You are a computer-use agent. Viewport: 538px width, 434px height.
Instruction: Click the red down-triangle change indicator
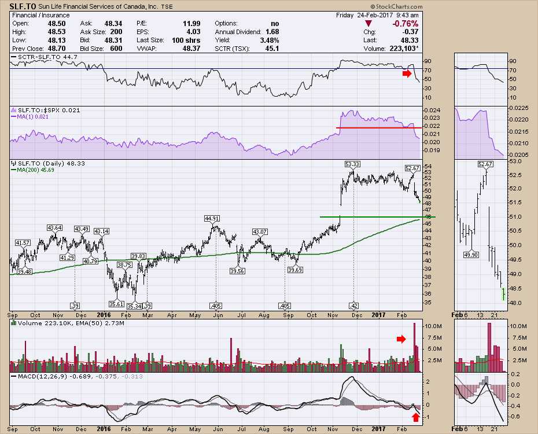pos(368,23)
